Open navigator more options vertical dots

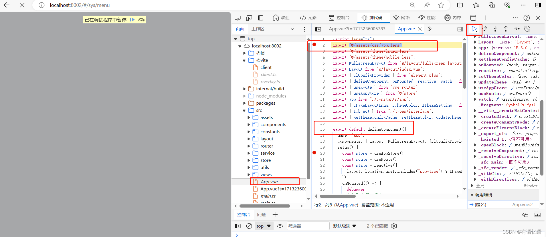(304, 29)
